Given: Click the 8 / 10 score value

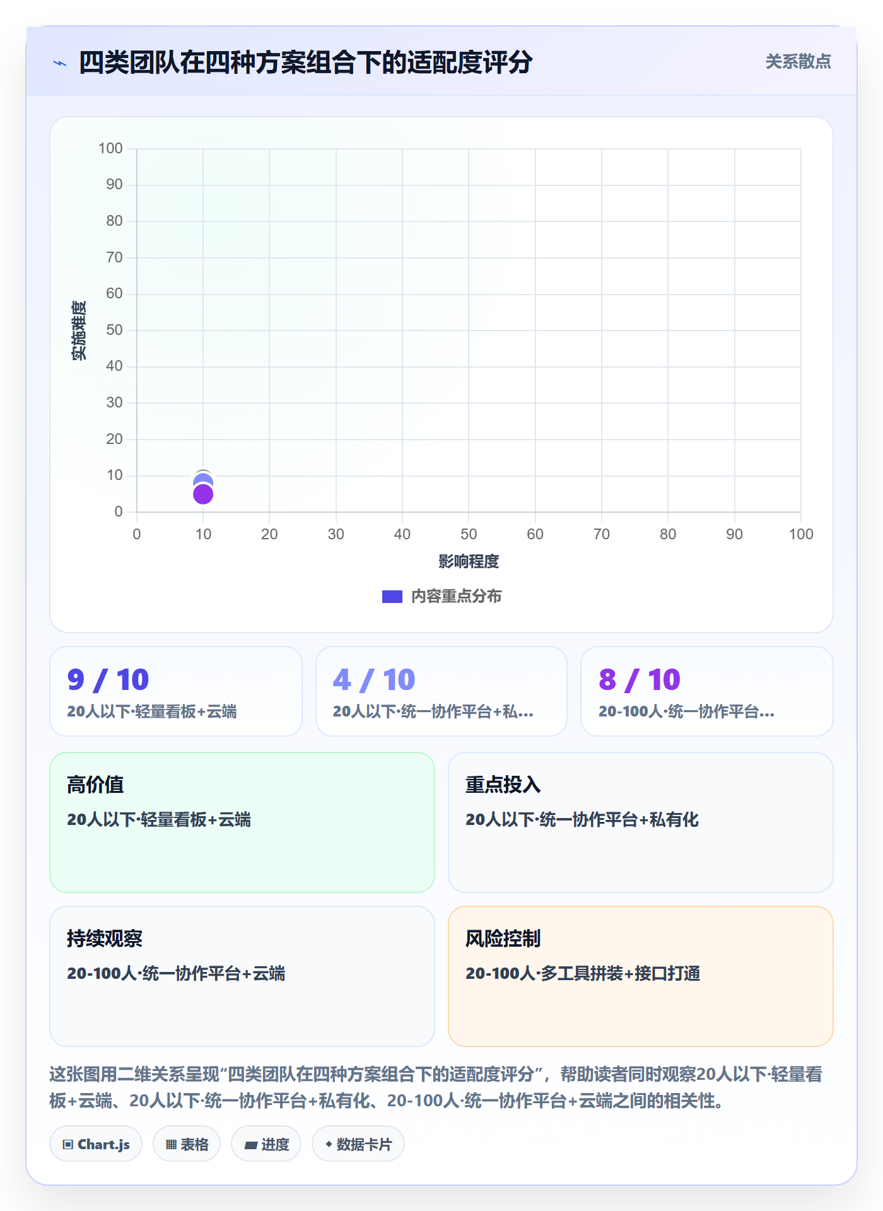Looking at the screenshot, I should (640, 679).
